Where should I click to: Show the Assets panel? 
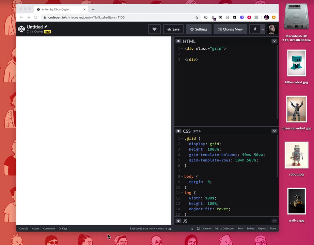(35, 228)
